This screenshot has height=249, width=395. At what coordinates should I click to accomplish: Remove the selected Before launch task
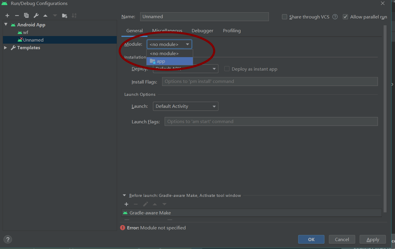point(136,204)
